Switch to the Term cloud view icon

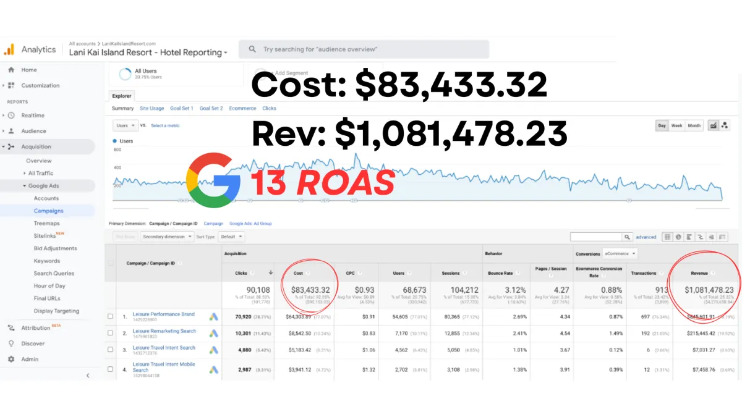(712, 237)
